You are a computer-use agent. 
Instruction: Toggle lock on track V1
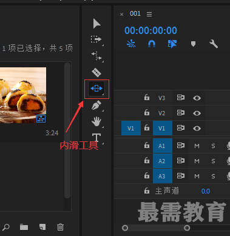(147, 128)
